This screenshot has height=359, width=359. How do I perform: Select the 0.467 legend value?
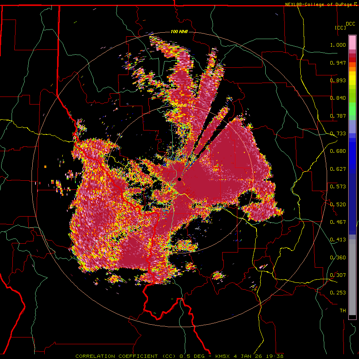(x=338, y=222)
